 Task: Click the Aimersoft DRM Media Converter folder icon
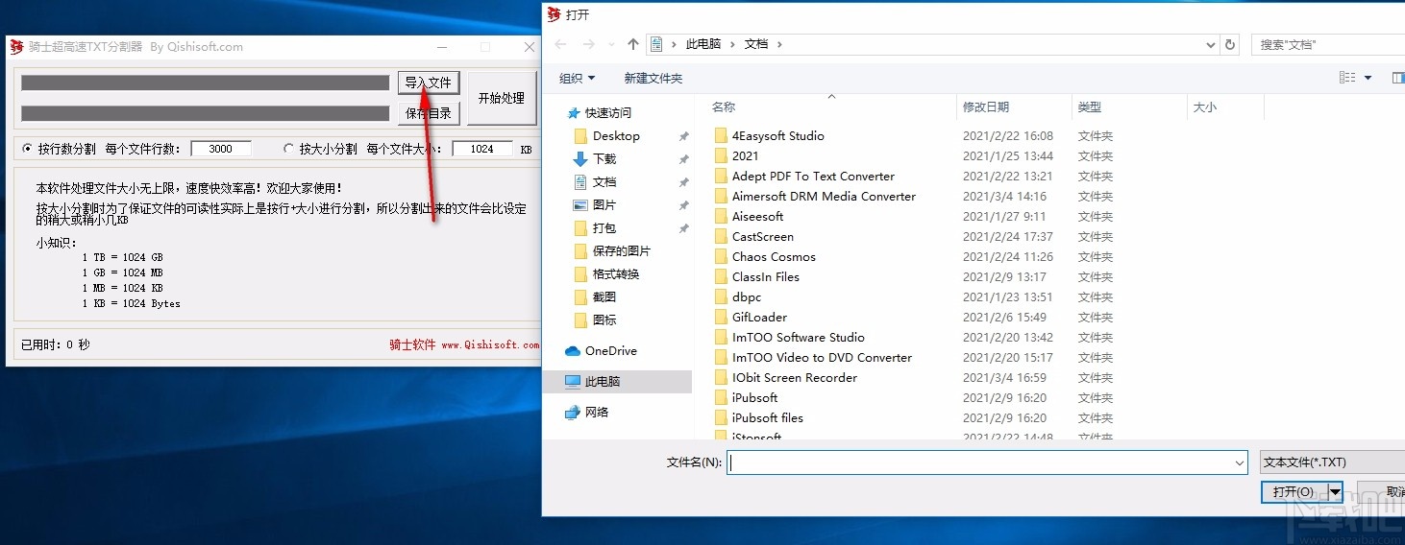pyautogui.click(x=722, y=197)
